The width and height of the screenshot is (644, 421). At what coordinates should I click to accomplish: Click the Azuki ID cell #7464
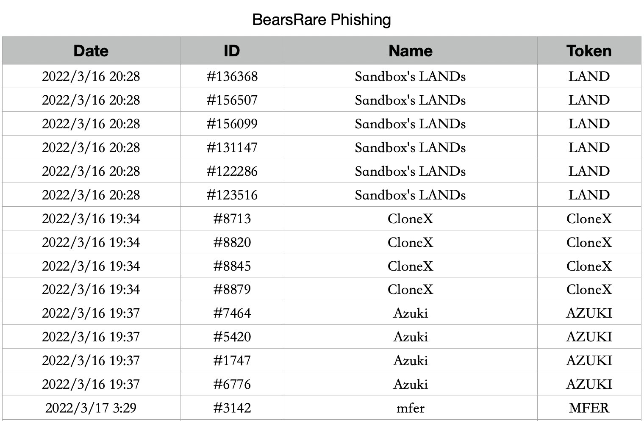(x=232, y=313)
